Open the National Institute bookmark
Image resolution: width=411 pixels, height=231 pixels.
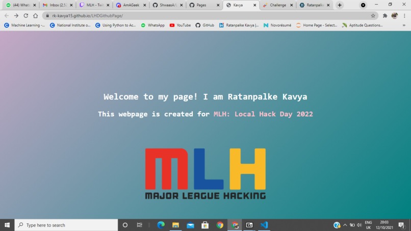tap(70, 25)
